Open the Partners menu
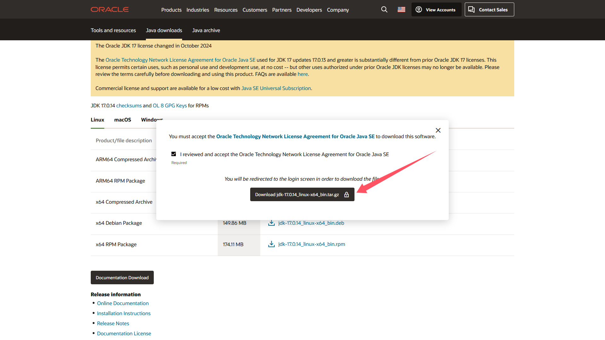605x340 pixels. [x=282, y=10]
